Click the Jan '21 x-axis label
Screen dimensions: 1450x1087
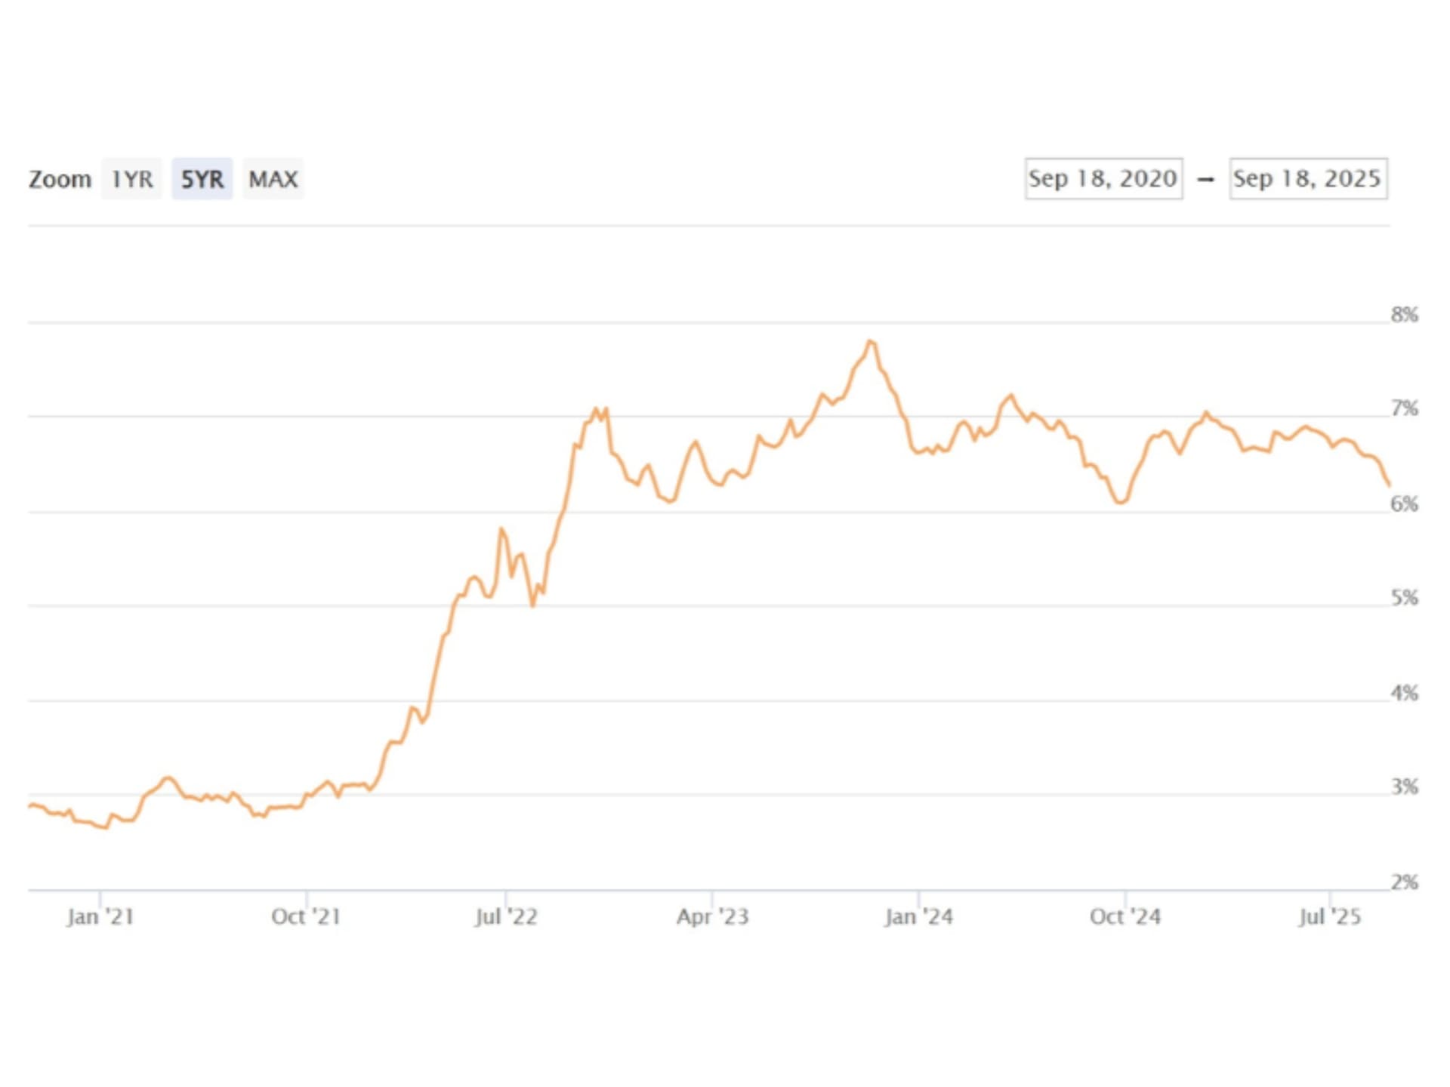pos(100,916)
